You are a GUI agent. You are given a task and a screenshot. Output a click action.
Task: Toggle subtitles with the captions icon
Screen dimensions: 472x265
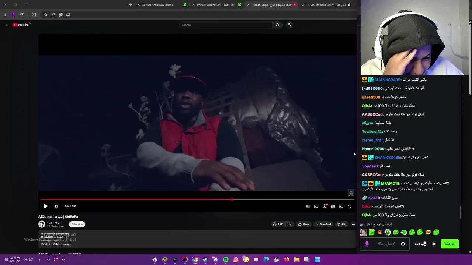click(x=316, y=206)
